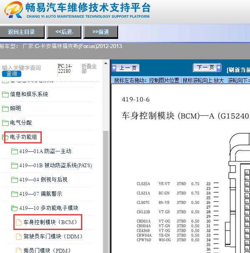Click circuit code CH123B in diagram
This screenshot has width=250, height=253.
[x=143, y=212]
